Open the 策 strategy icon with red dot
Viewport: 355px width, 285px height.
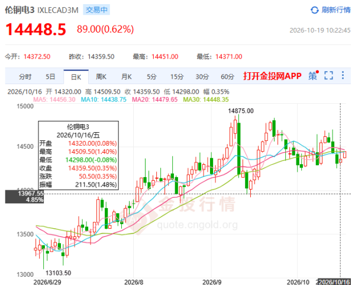(x=314, y=75)
